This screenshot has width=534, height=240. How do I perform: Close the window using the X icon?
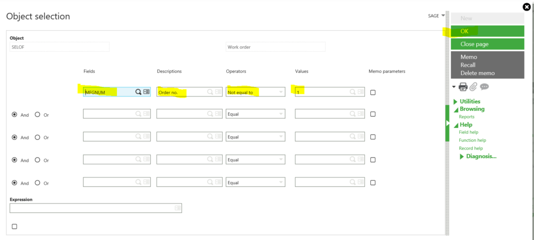point(527,7)
